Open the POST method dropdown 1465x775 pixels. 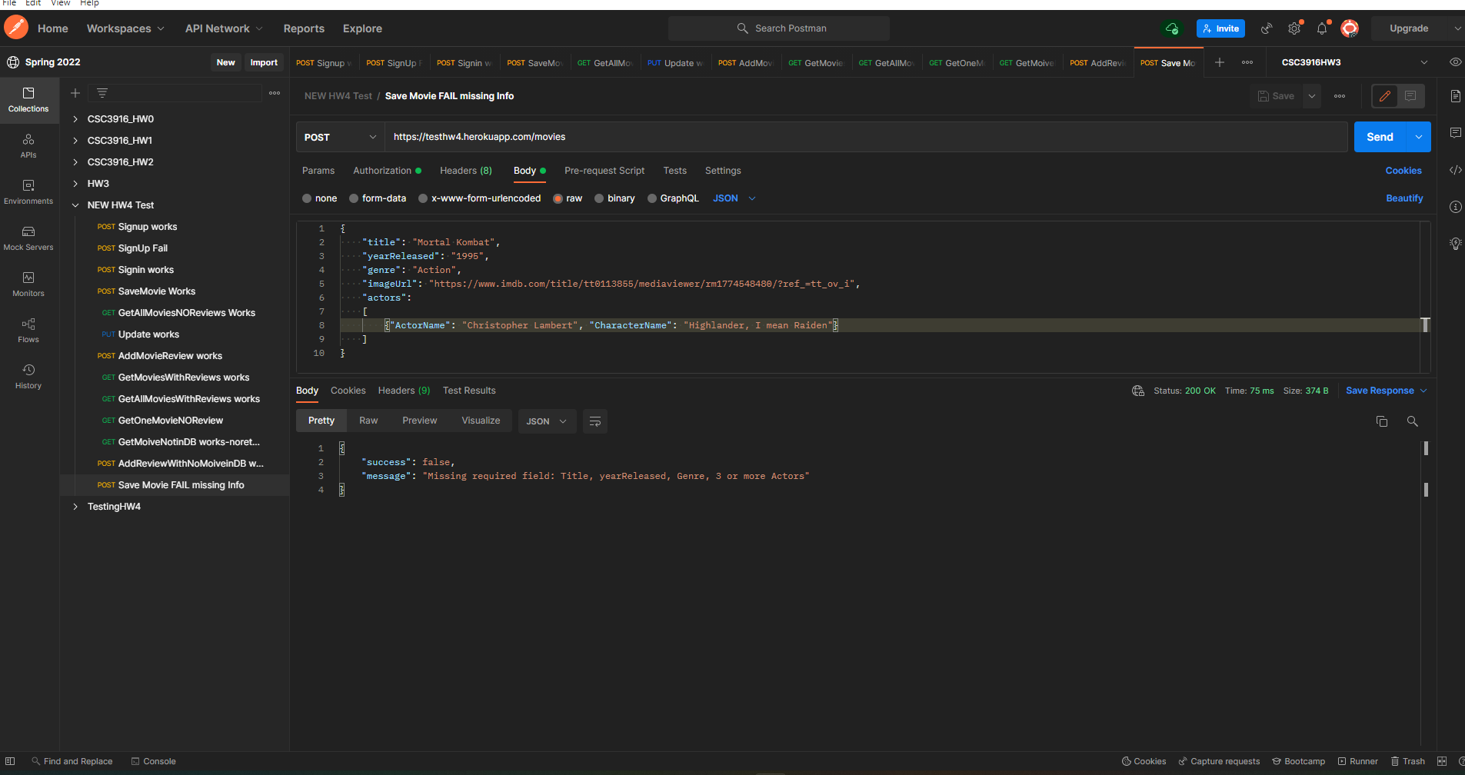pos(339,137)
